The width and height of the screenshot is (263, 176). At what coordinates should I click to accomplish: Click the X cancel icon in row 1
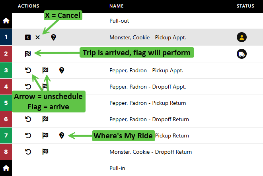(37, 37)
